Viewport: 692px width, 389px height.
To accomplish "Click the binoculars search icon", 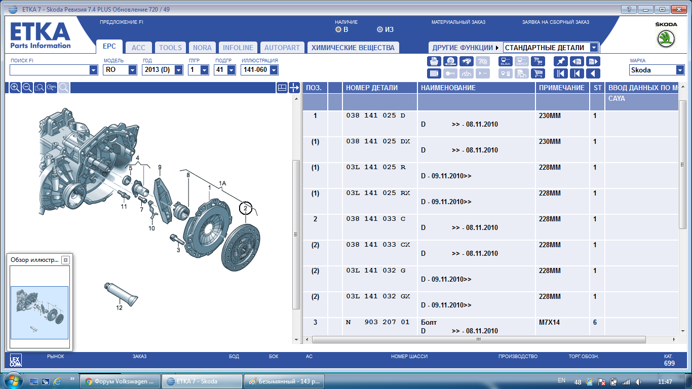I will pyautogui.click(x=467, y=61).
